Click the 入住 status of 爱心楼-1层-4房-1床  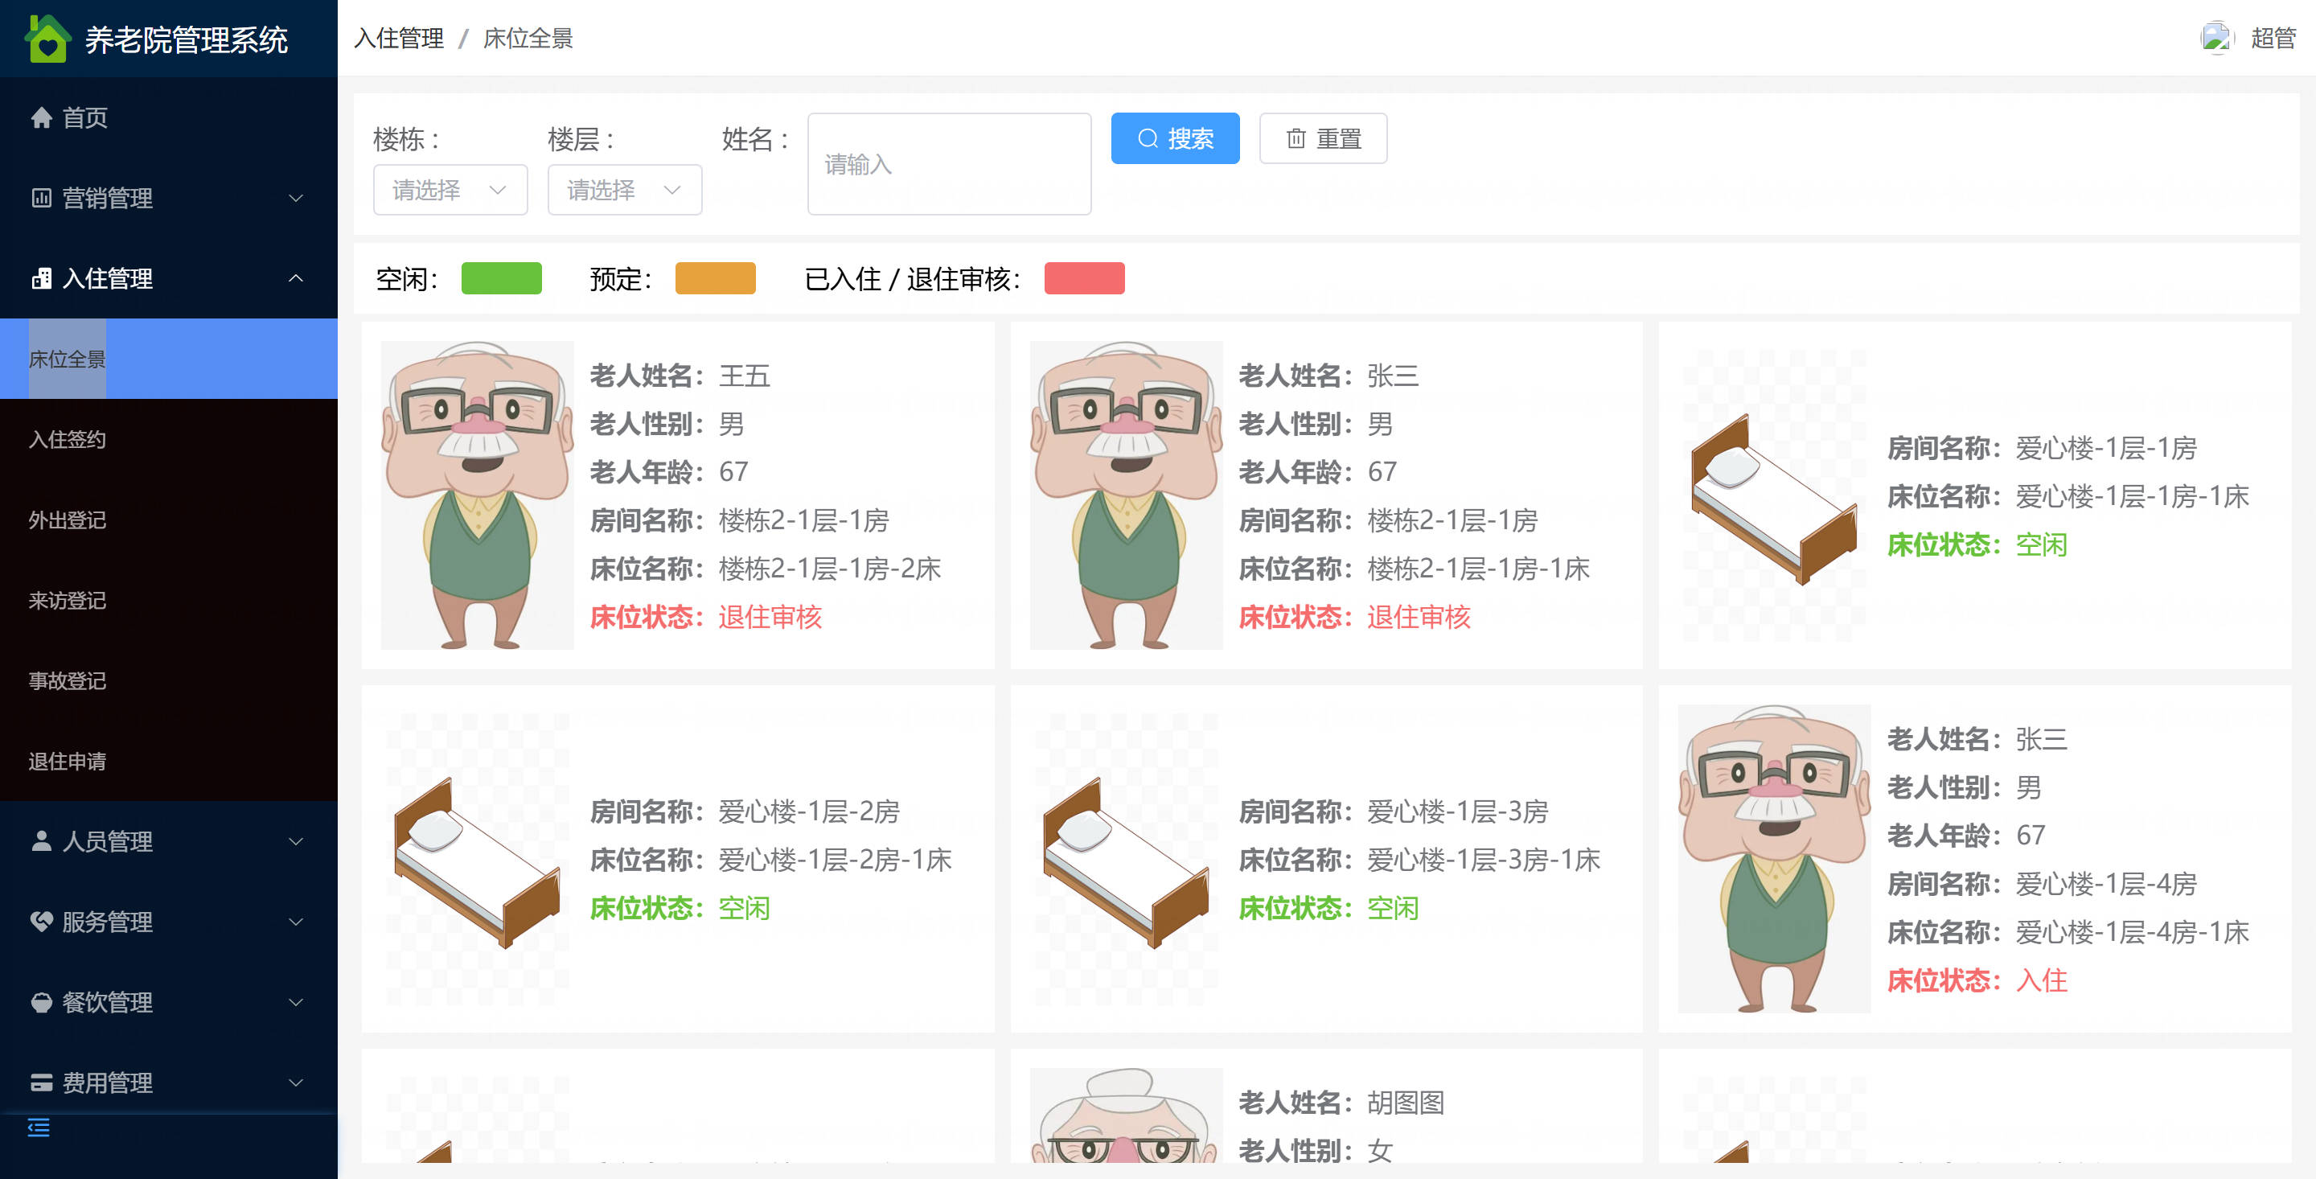[x=2042, y=980]
